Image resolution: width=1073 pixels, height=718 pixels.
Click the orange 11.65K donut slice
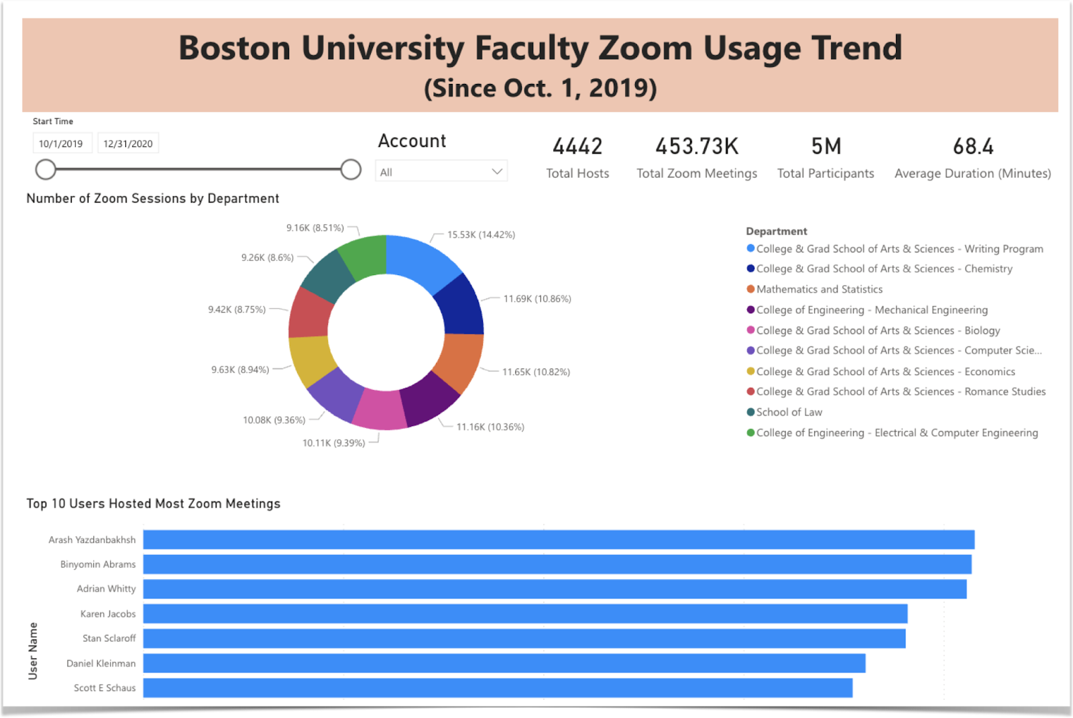point(459,360)
